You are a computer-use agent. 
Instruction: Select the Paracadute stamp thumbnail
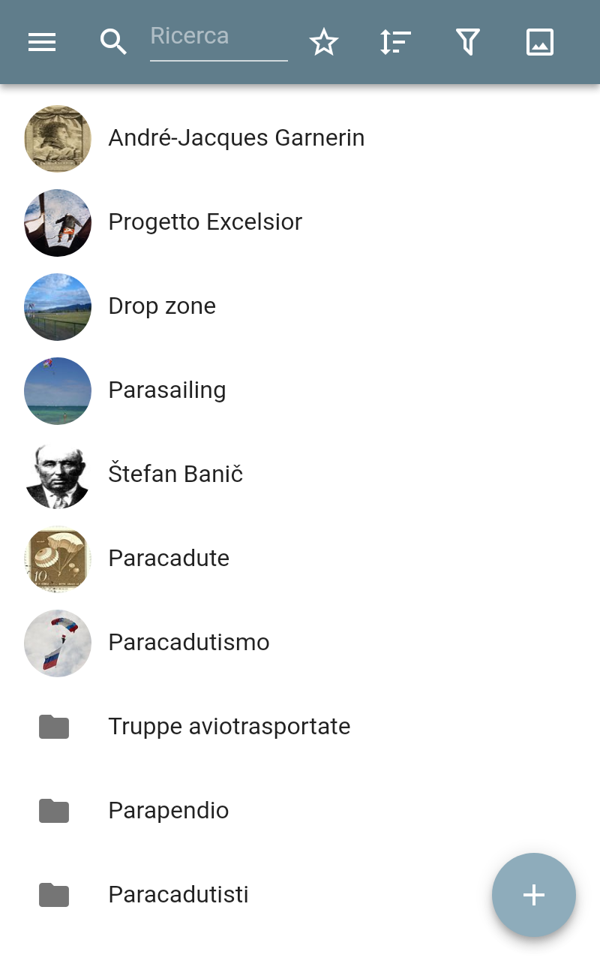coord(58,559)
